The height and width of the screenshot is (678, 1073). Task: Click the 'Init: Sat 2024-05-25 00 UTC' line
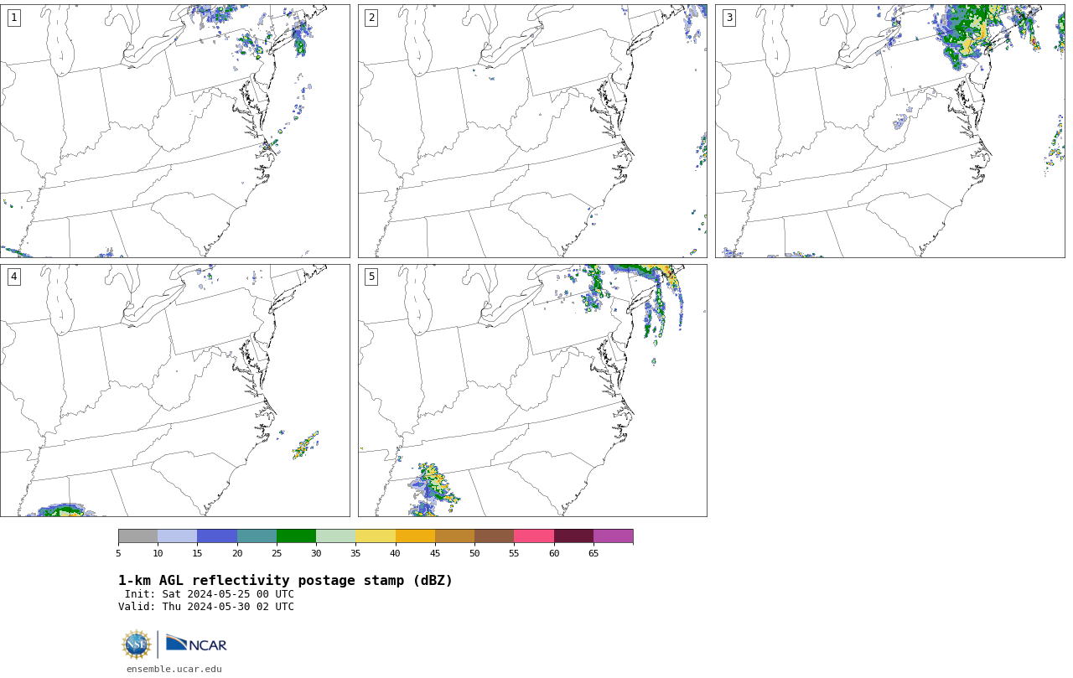coord(210,594)
